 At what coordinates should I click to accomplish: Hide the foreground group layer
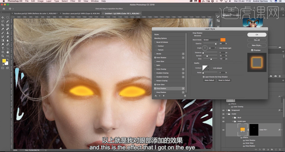(223, 110)
